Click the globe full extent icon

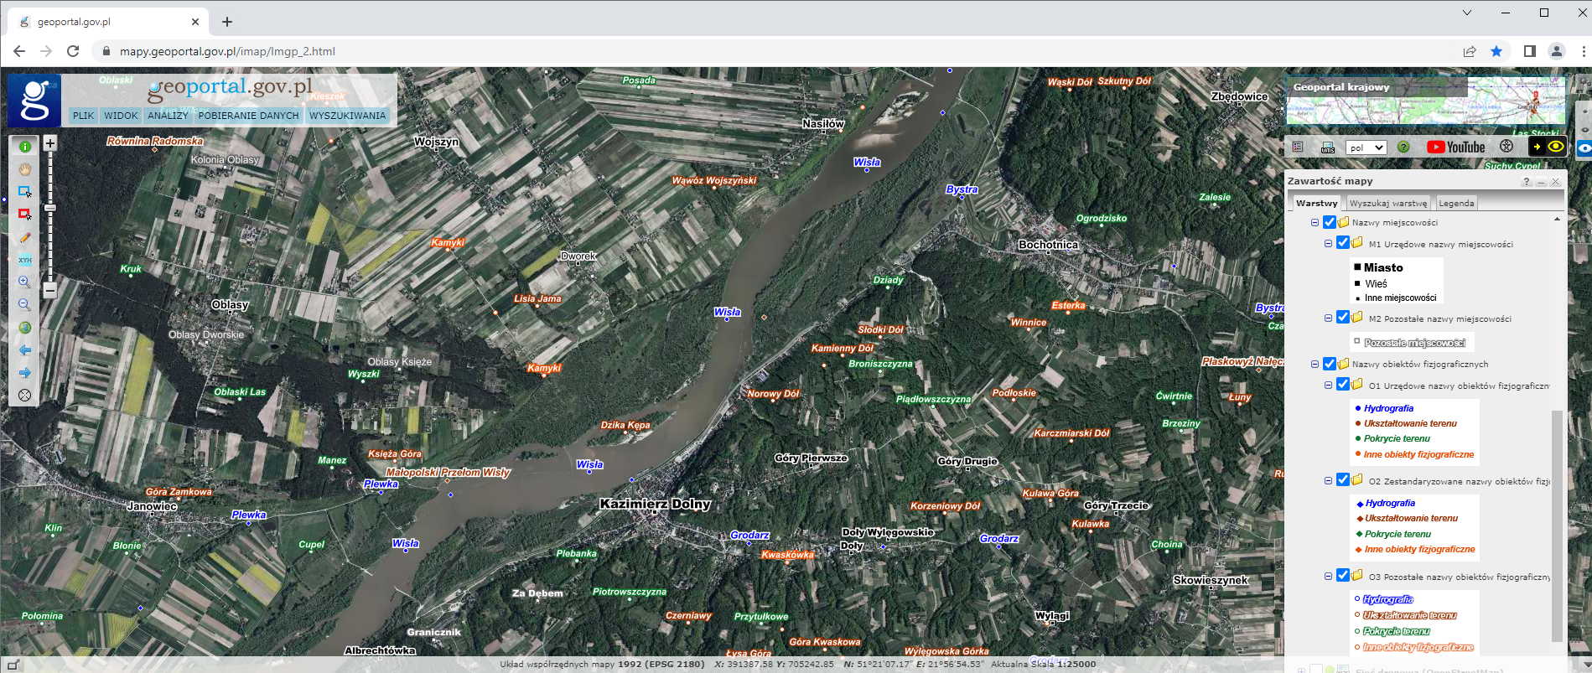25,328
